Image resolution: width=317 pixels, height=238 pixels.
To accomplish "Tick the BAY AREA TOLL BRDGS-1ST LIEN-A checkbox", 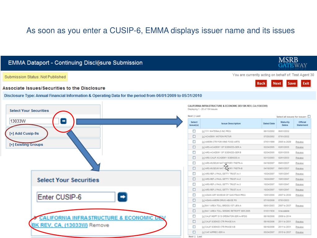I will click(194, 205).
